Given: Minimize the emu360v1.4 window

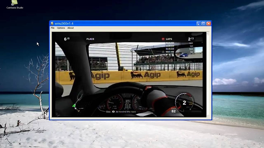Looking at the screenshot, I should pyautogui.click(x=199, y=23).
